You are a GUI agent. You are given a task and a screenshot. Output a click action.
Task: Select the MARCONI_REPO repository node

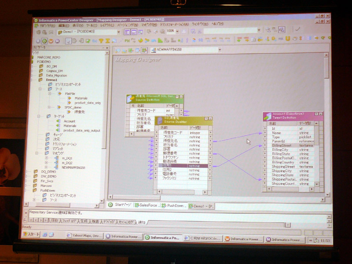(x=48, y=58)
